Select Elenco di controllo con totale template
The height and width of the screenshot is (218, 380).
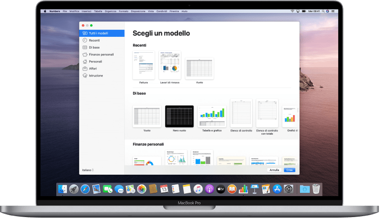pyautogui.click(x=267, y=113)
